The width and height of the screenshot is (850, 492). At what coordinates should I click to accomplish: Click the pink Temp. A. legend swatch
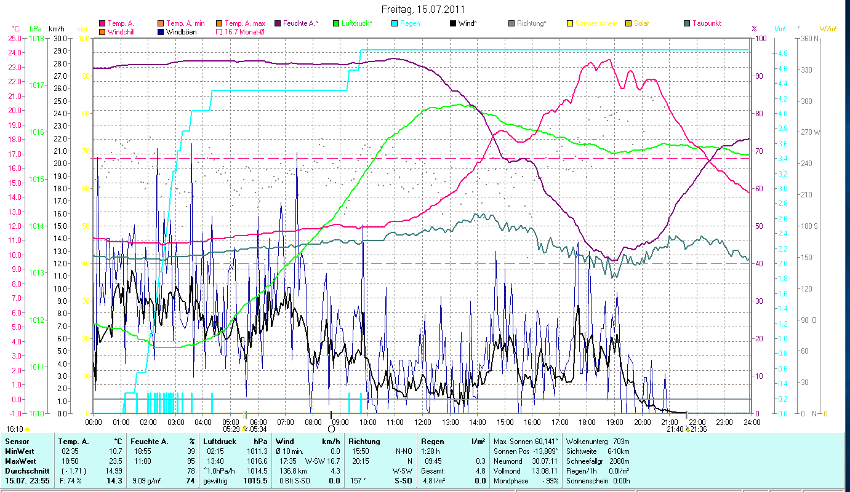(x=102, y=23)
